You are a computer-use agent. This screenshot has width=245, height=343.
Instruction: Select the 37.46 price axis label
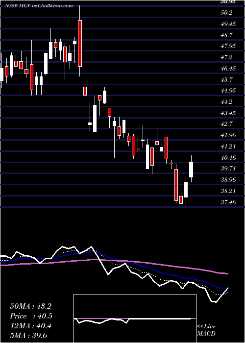pos(228,202)
